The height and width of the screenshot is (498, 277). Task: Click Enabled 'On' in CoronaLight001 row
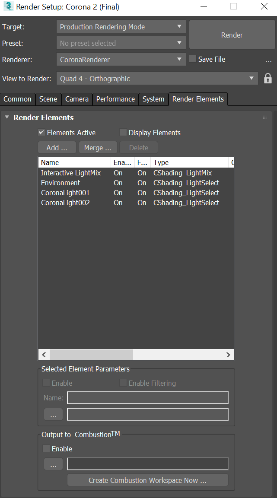click(x=118, y=193)
